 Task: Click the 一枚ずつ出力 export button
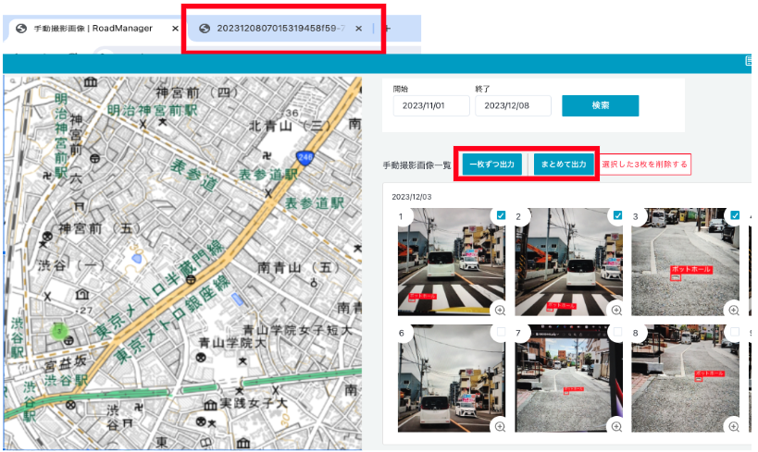(x=491, y=165)
